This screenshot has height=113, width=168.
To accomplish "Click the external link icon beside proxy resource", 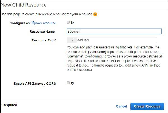I will pos(32,23).
